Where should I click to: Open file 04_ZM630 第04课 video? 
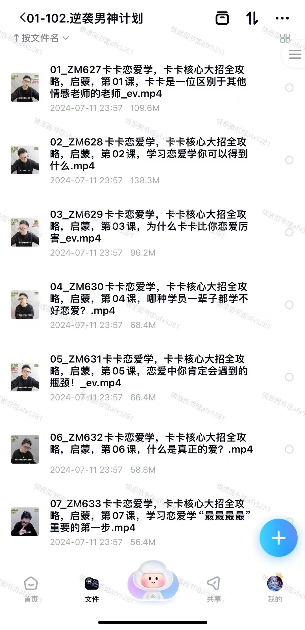click(149, 305)
